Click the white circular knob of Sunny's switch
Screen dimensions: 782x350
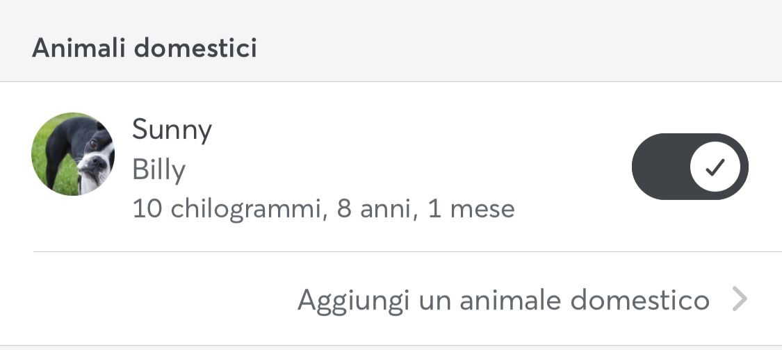715,167
